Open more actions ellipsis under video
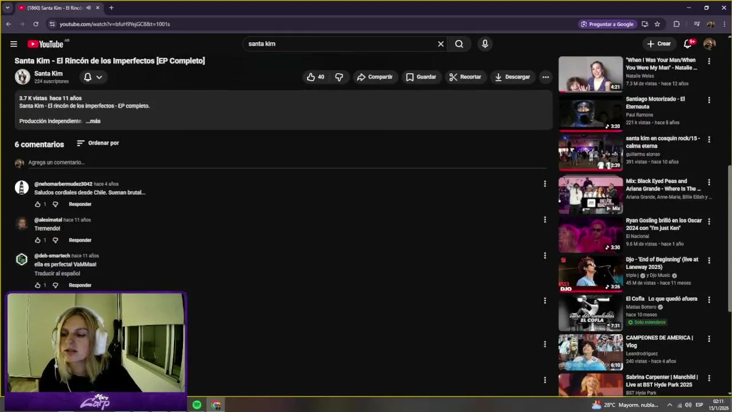Image resolution: width=732 pixels, height=412 pixels. click(x=546, y=77)
